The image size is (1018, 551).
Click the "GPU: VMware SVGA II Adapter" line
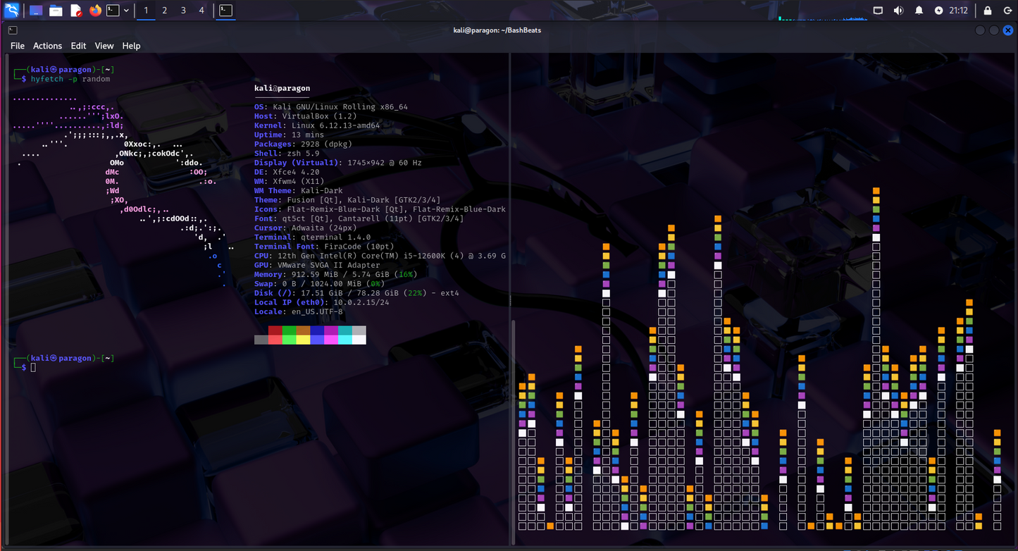(x=317, y=265)
